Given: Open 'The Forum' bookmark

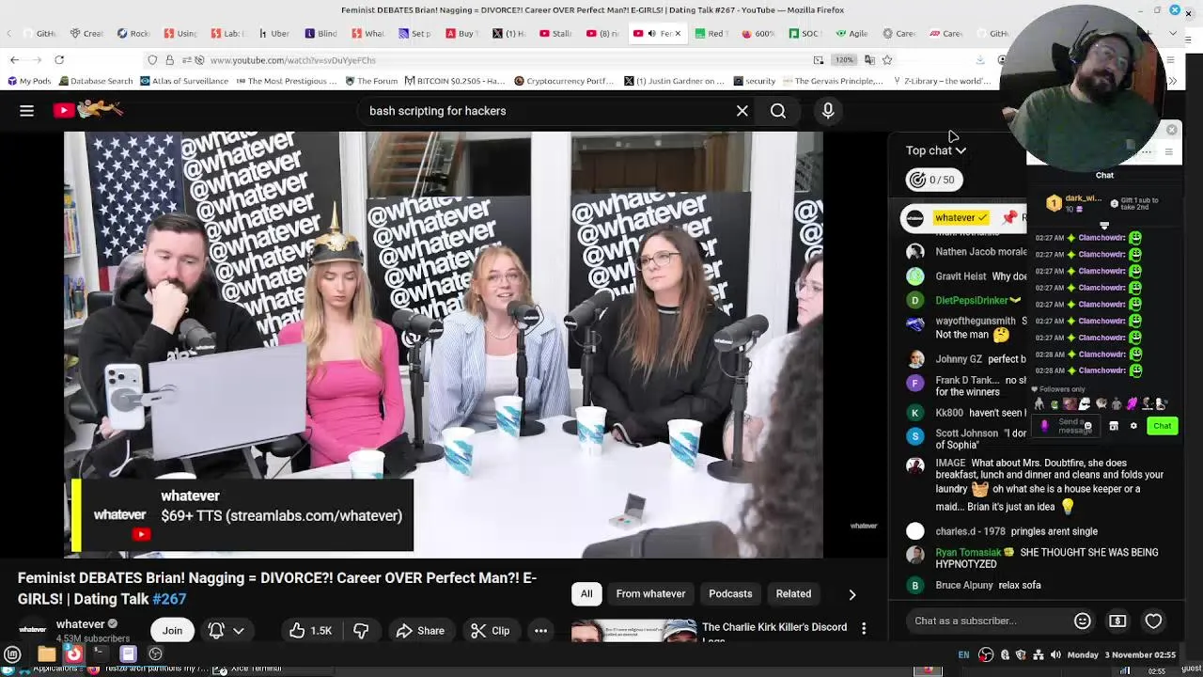Looking at the screenshot, I should pyautogui.click(x=370, y=81).
